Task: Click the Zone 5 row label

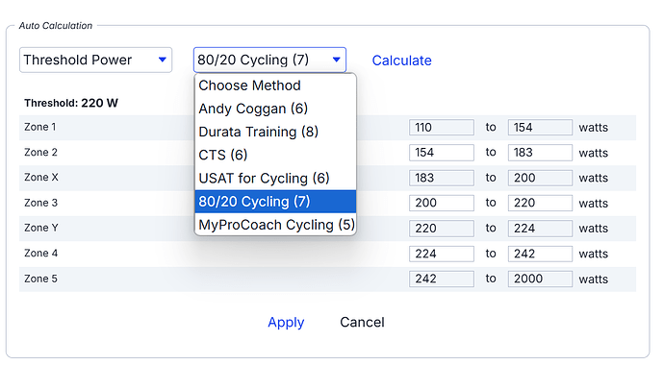Action: coord(40,279)
